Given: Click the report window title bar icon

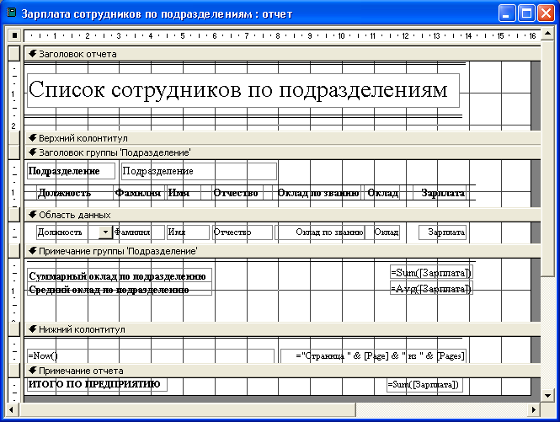Looking at the screenshot, I should [x=12, y=13].
